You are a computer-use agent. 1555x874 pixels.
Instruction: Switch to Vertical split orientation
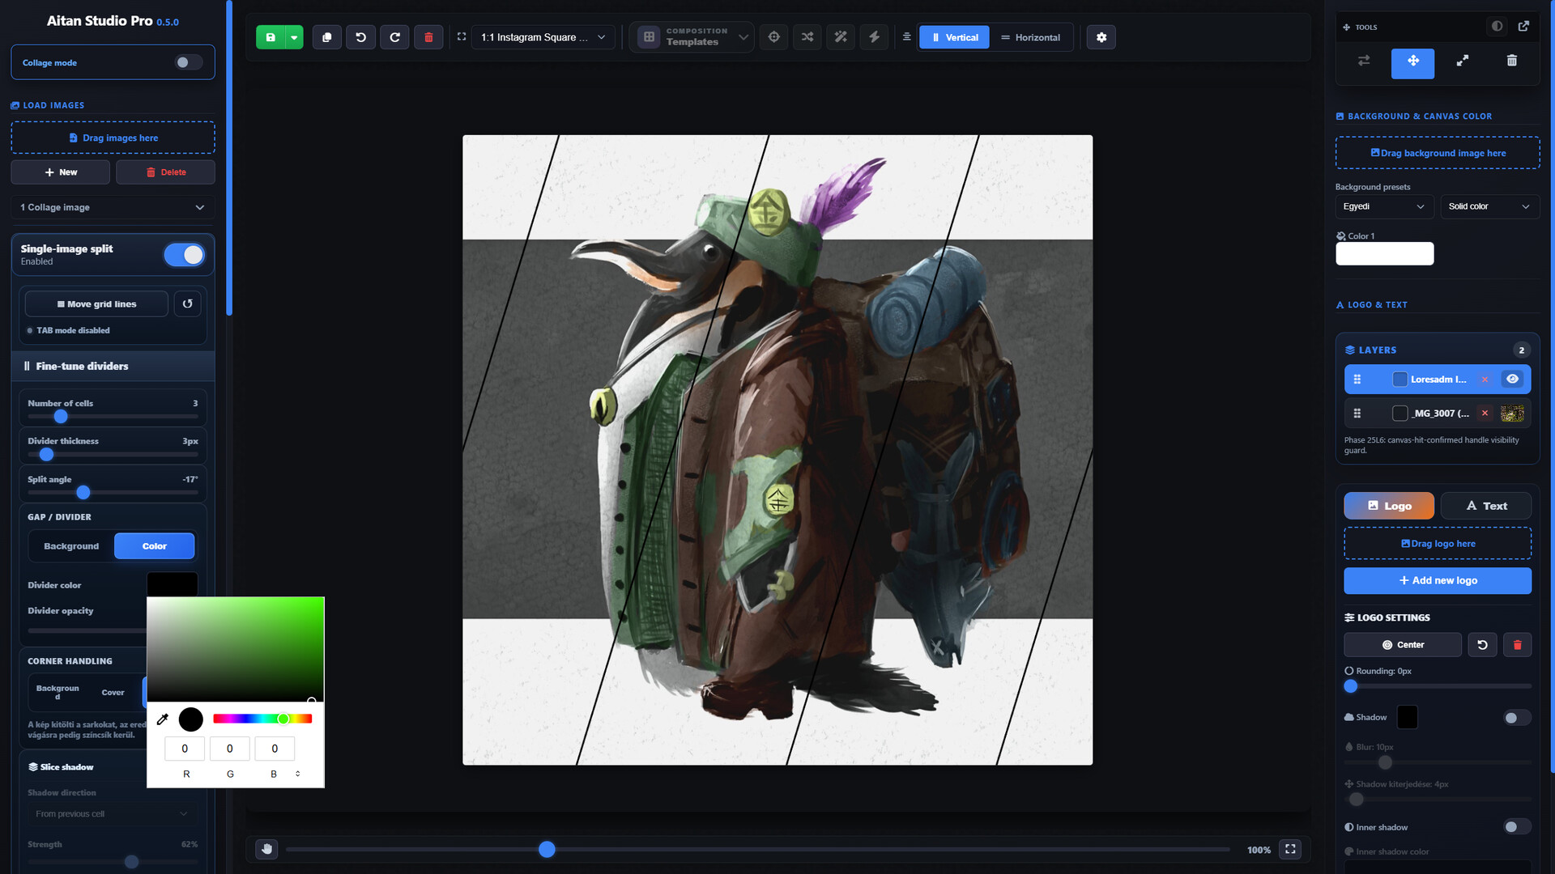coord(954,37)
